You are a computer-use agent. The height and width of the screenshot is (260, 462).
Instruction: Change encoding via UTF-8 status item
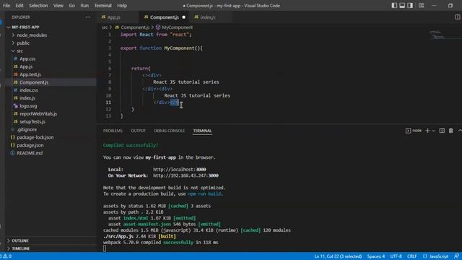[x=396, y=256]
